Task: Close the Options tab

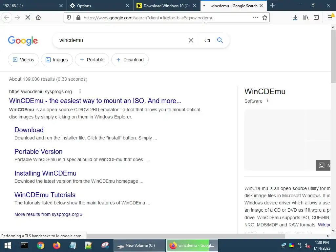Action: [x=128, y=6]
